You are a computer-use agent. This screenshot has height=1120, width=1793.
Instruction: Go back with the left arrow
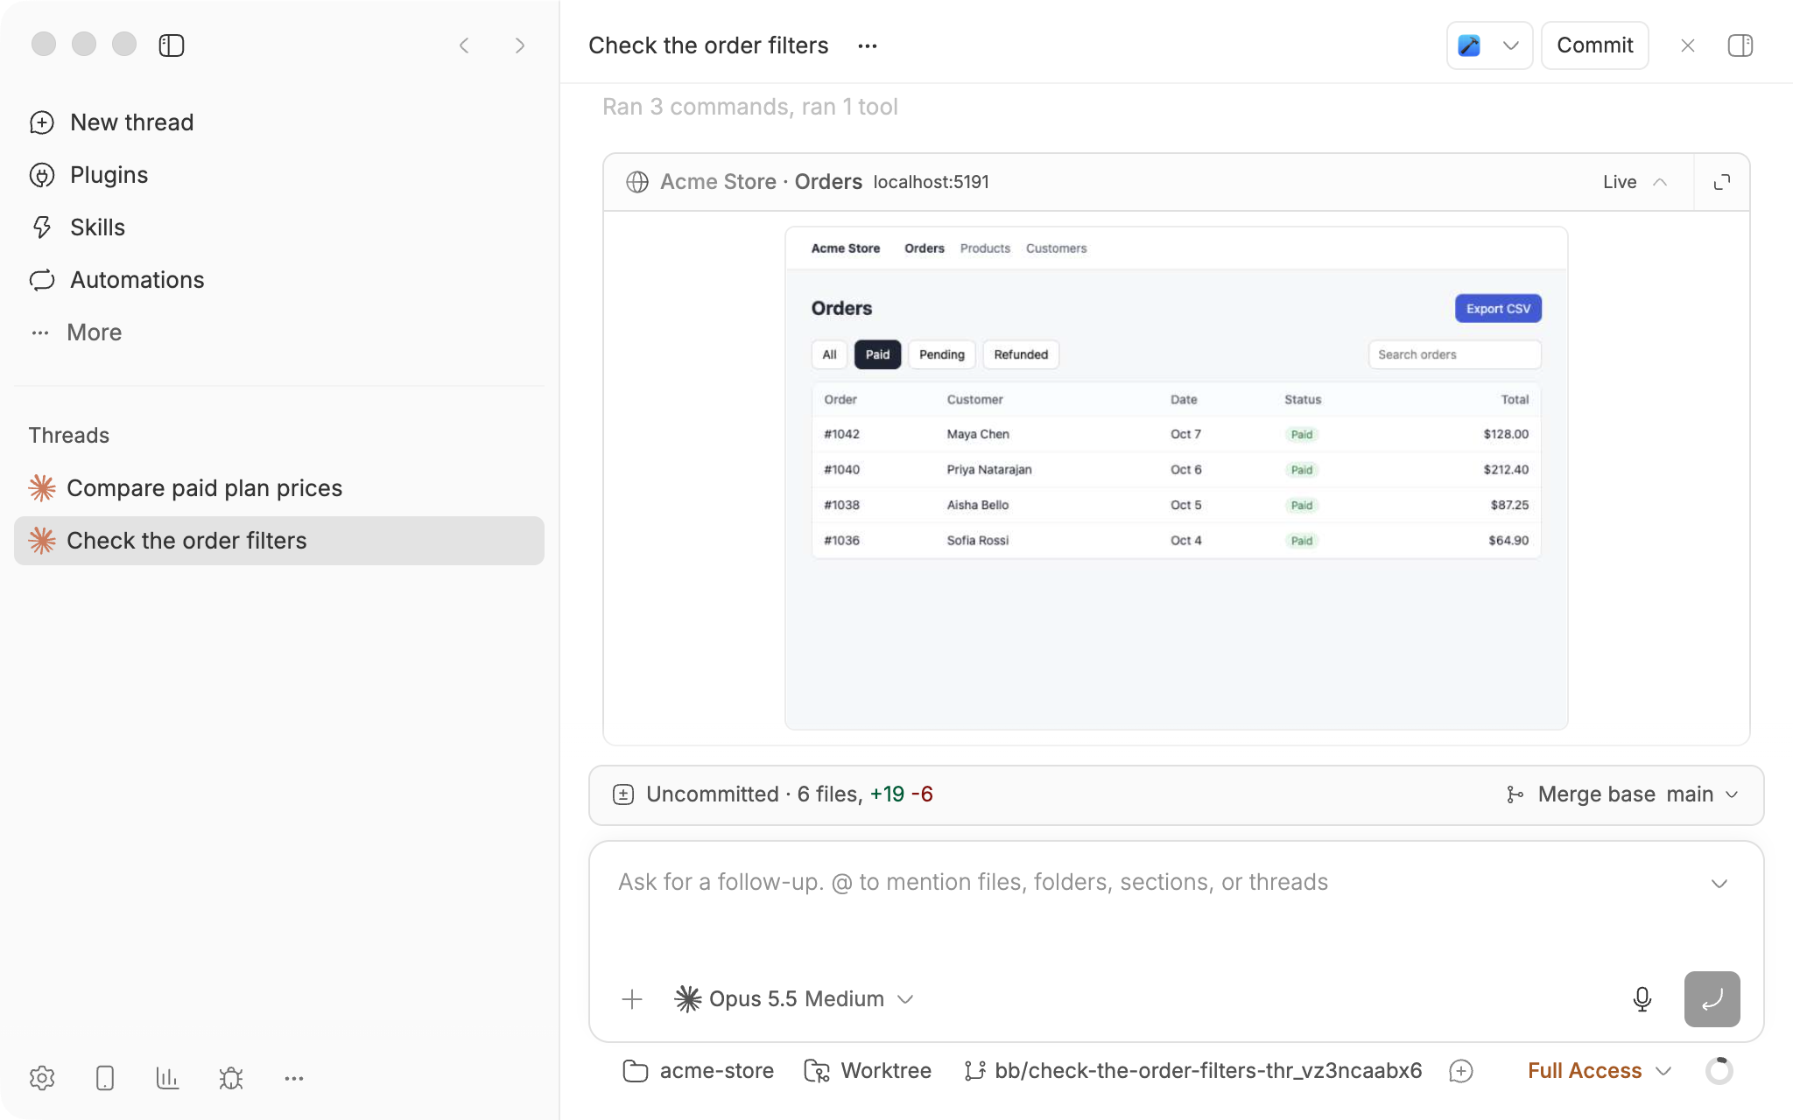pos(464,45)
